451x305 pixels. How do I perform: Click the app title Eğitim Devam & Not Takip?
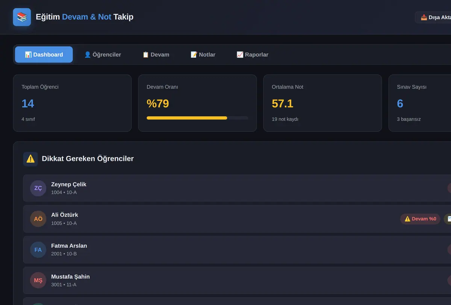click(x=85, y=17)
